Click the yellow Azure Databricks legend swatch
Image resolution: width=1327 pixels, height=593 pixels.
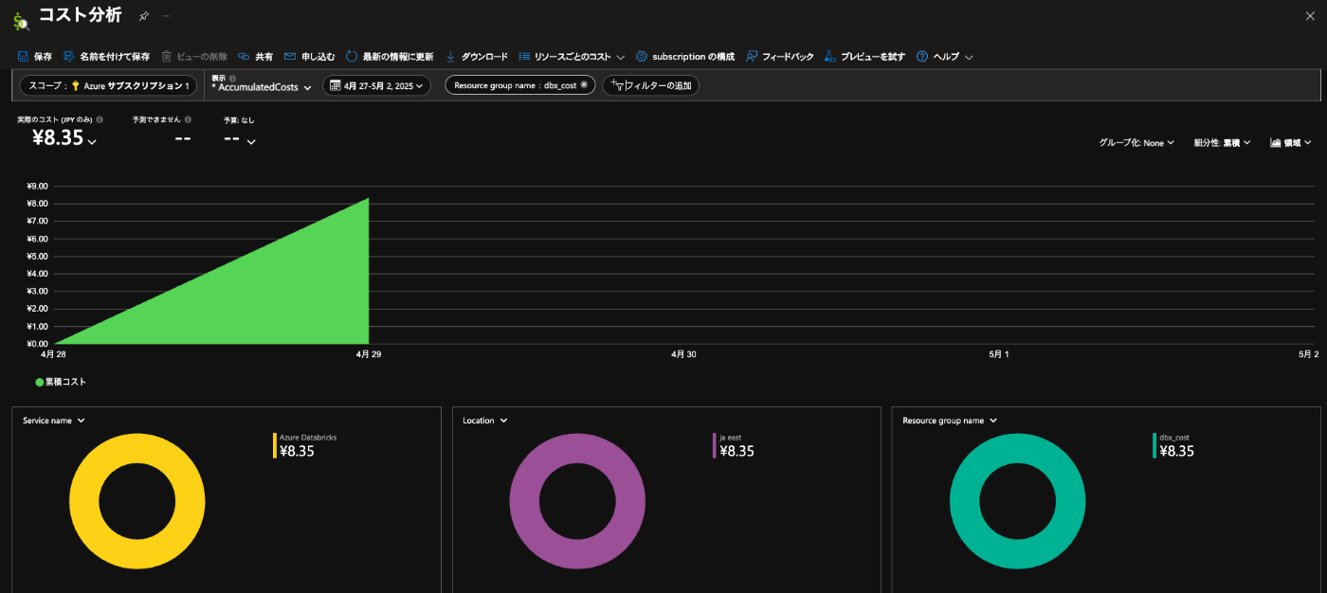(x=275, y=445)
